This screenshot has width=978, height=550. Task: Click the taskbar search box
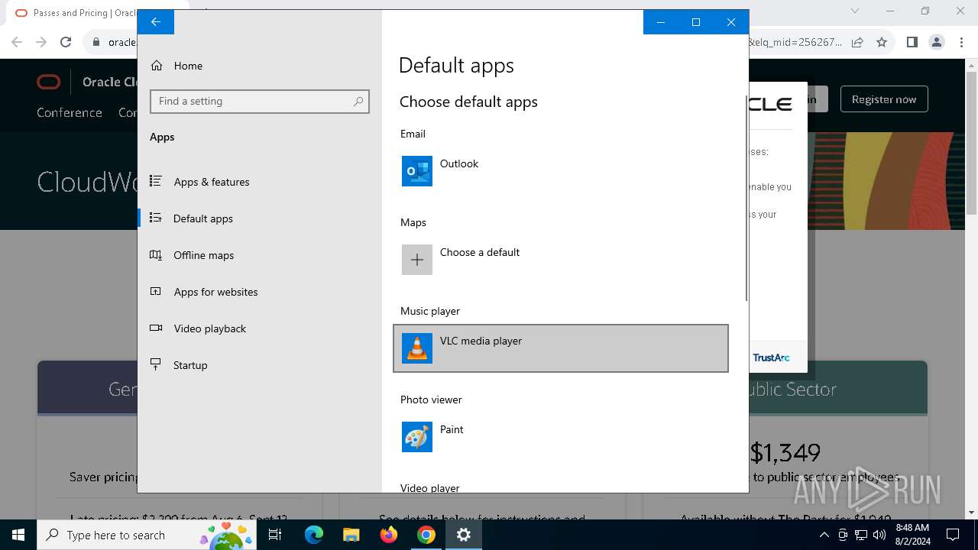(148, 535)
